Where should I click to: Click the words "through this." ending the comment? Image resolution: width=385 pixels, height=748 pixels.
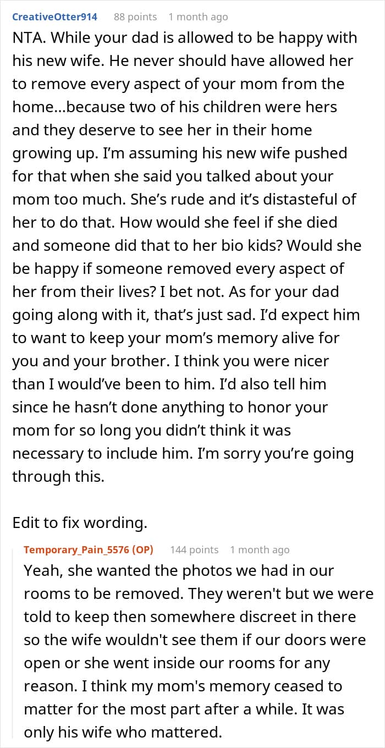(58, 477)
